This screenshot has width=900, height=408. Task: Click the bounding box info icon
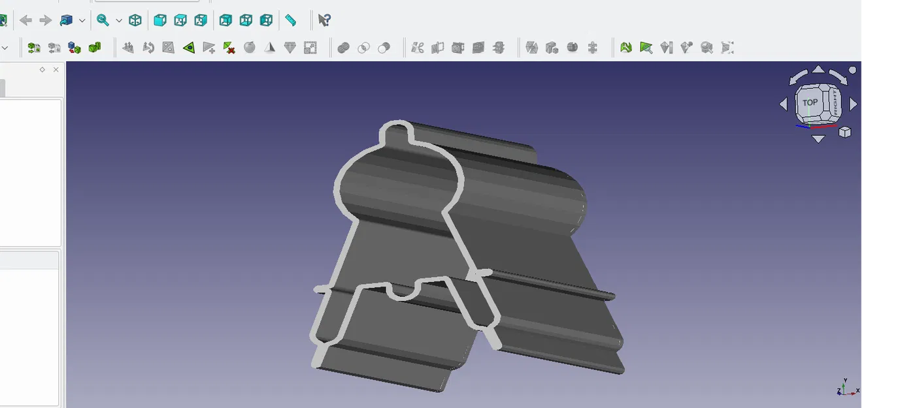[x=727, y=48]
